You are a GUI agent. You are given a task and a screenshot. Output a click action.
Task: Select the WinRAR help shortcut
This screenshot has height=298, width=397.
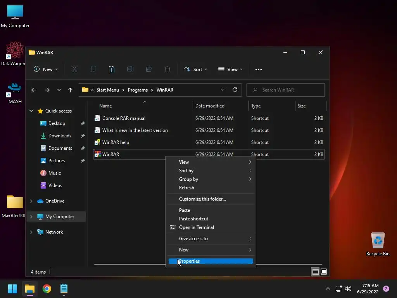pyautogui.click(x=209, y=142)
